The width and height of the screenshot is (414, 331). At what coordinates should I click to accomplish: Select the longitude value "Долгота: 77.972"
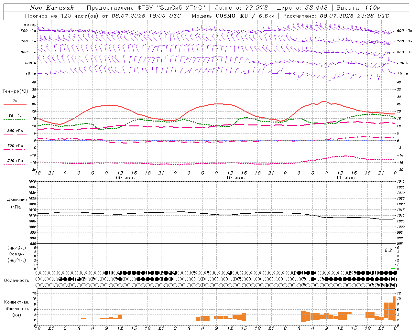pyautogui.click(x=241, y=8)
